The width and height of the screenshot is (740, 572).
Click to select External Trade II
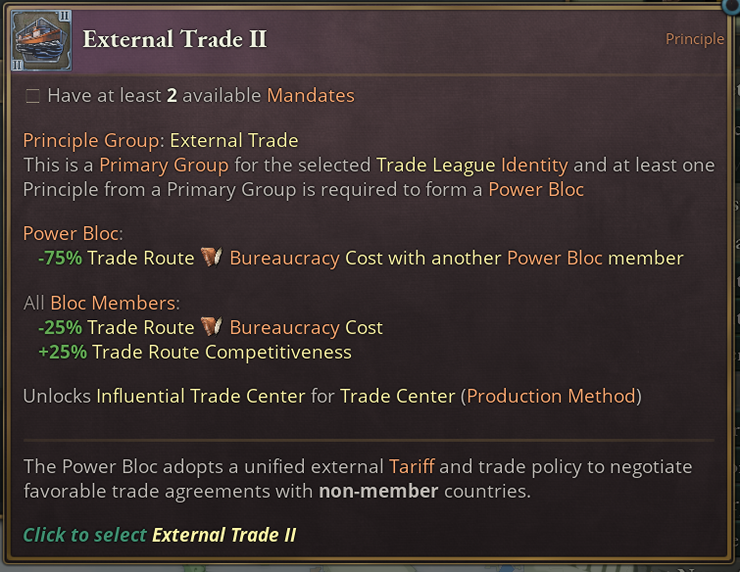point(160,535)
